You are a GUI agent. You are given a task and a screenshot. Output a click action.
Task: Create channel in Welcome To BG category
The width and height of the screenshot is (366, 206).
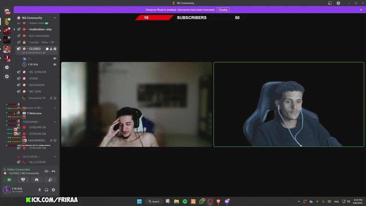tap(55, 108)
